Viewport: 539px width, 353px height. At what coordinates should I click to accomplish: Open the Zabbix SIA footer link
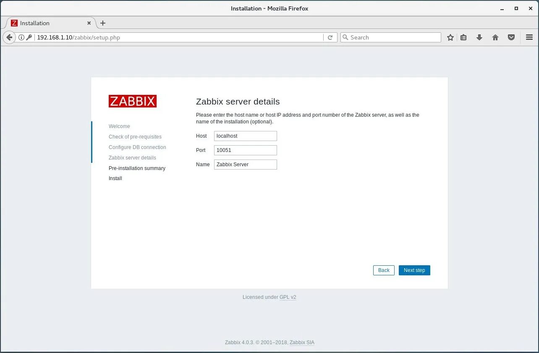pyautogui.click(x=302, y=343)
